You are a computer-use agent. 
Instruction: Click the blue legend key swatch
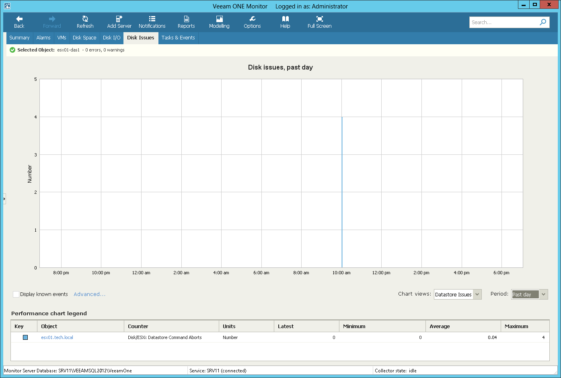25,337
